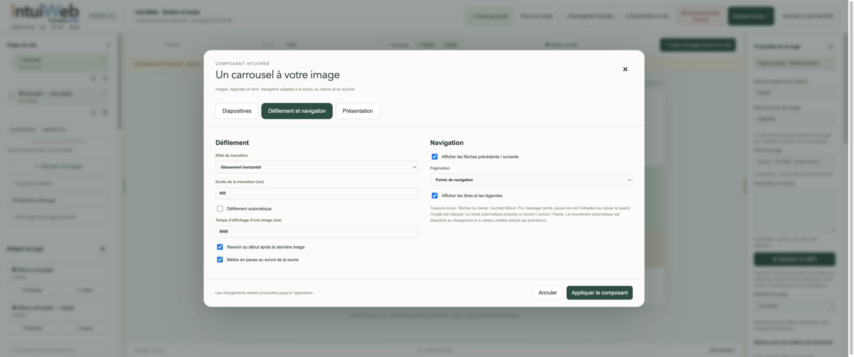
Task: Click the Annuler button
Action: [547, 293]
